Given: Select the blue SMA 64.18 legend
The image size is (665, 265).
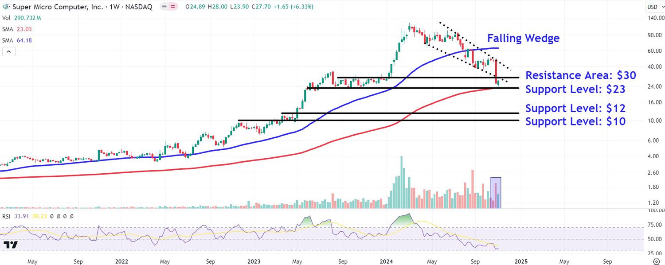Looking at the screenshot, I should coord(17,40).
